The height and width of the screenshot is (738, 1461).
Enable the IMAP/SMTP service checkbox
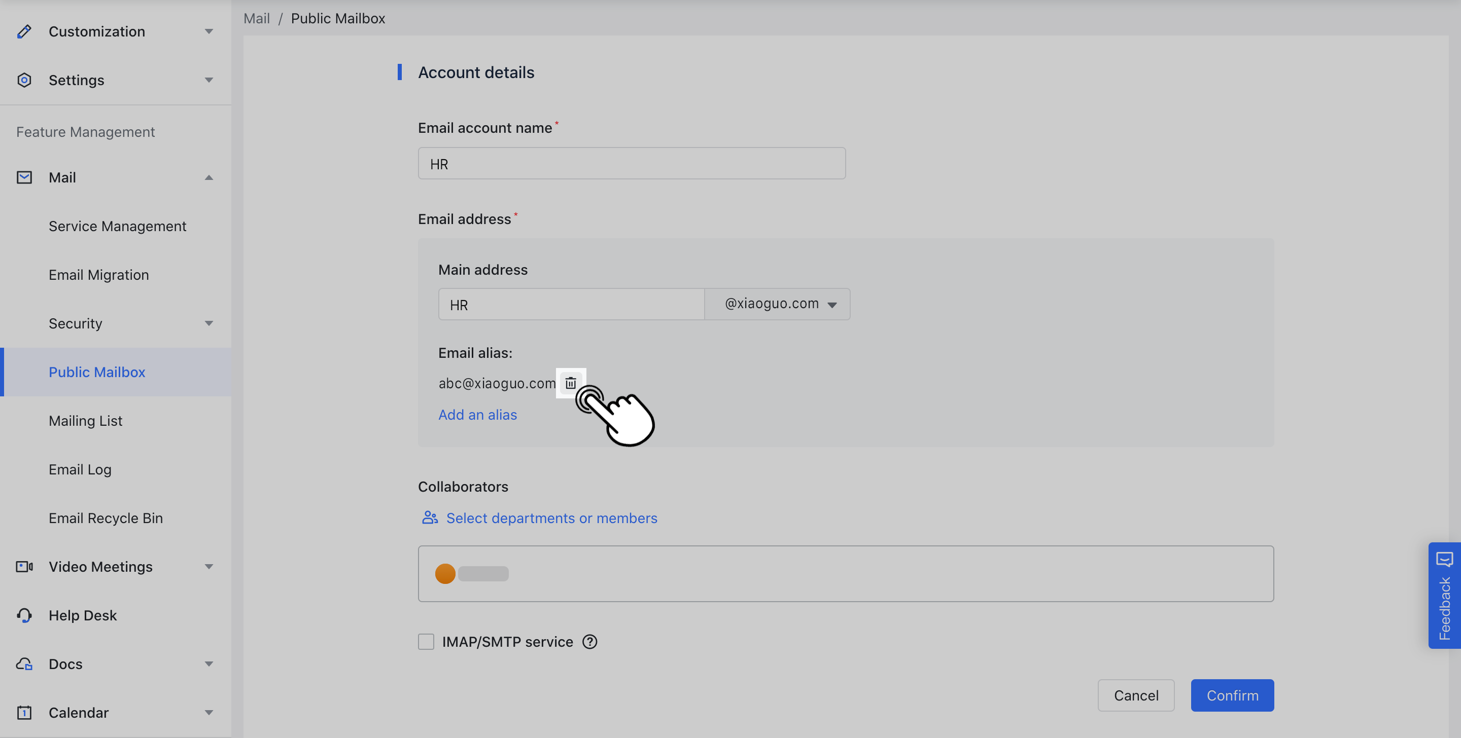[426, 642]
